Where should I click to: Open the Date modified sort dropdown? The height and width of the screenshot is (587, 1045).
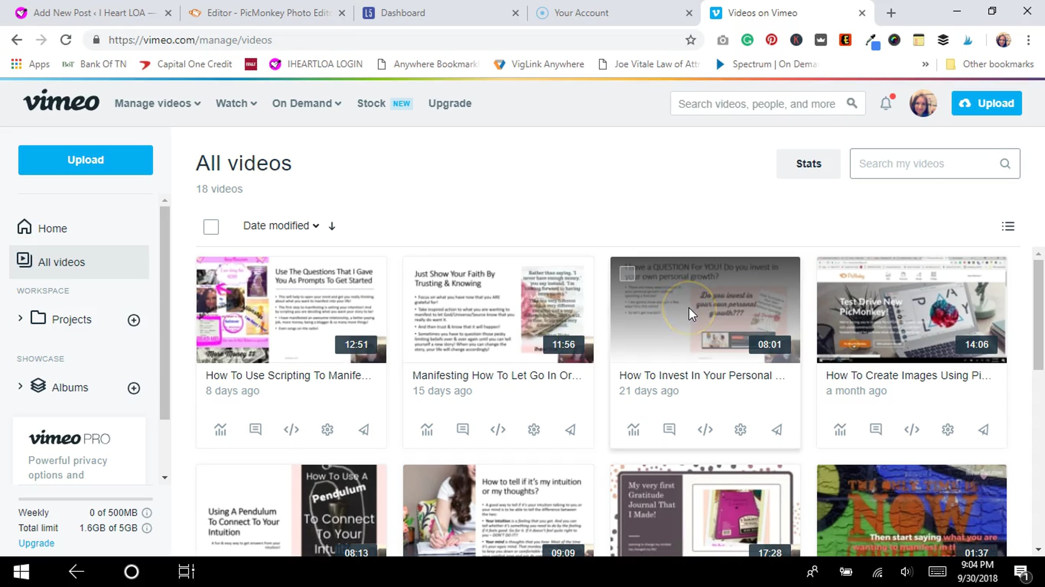click(281, 226)
